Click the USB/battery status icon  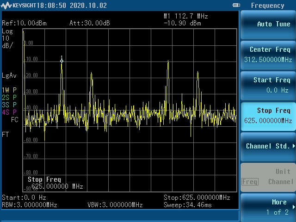click(x=236, y=5)
